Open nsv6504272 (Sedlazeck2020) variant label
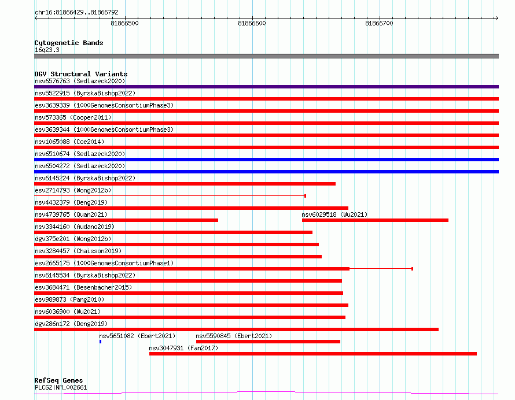The width and height of the screenshot is (515, 400). point(80,166)
